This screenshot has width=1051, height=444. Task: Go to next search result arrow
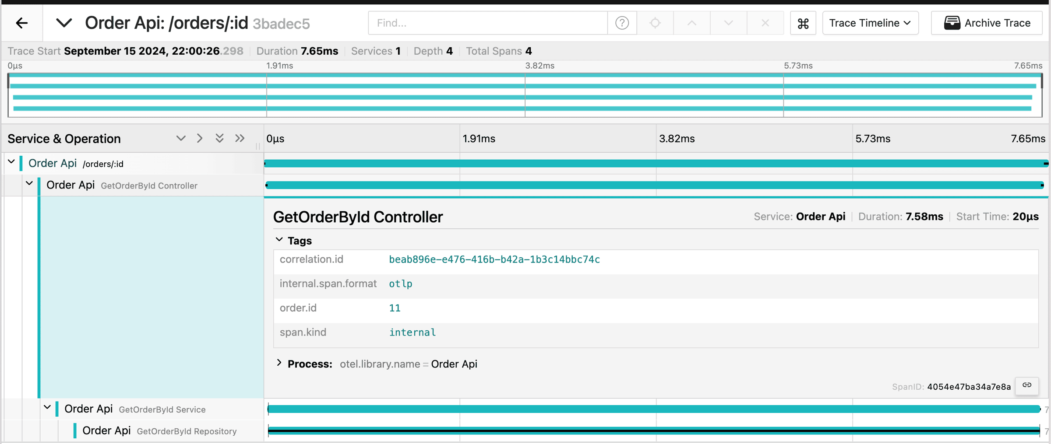tap(728, 23)
